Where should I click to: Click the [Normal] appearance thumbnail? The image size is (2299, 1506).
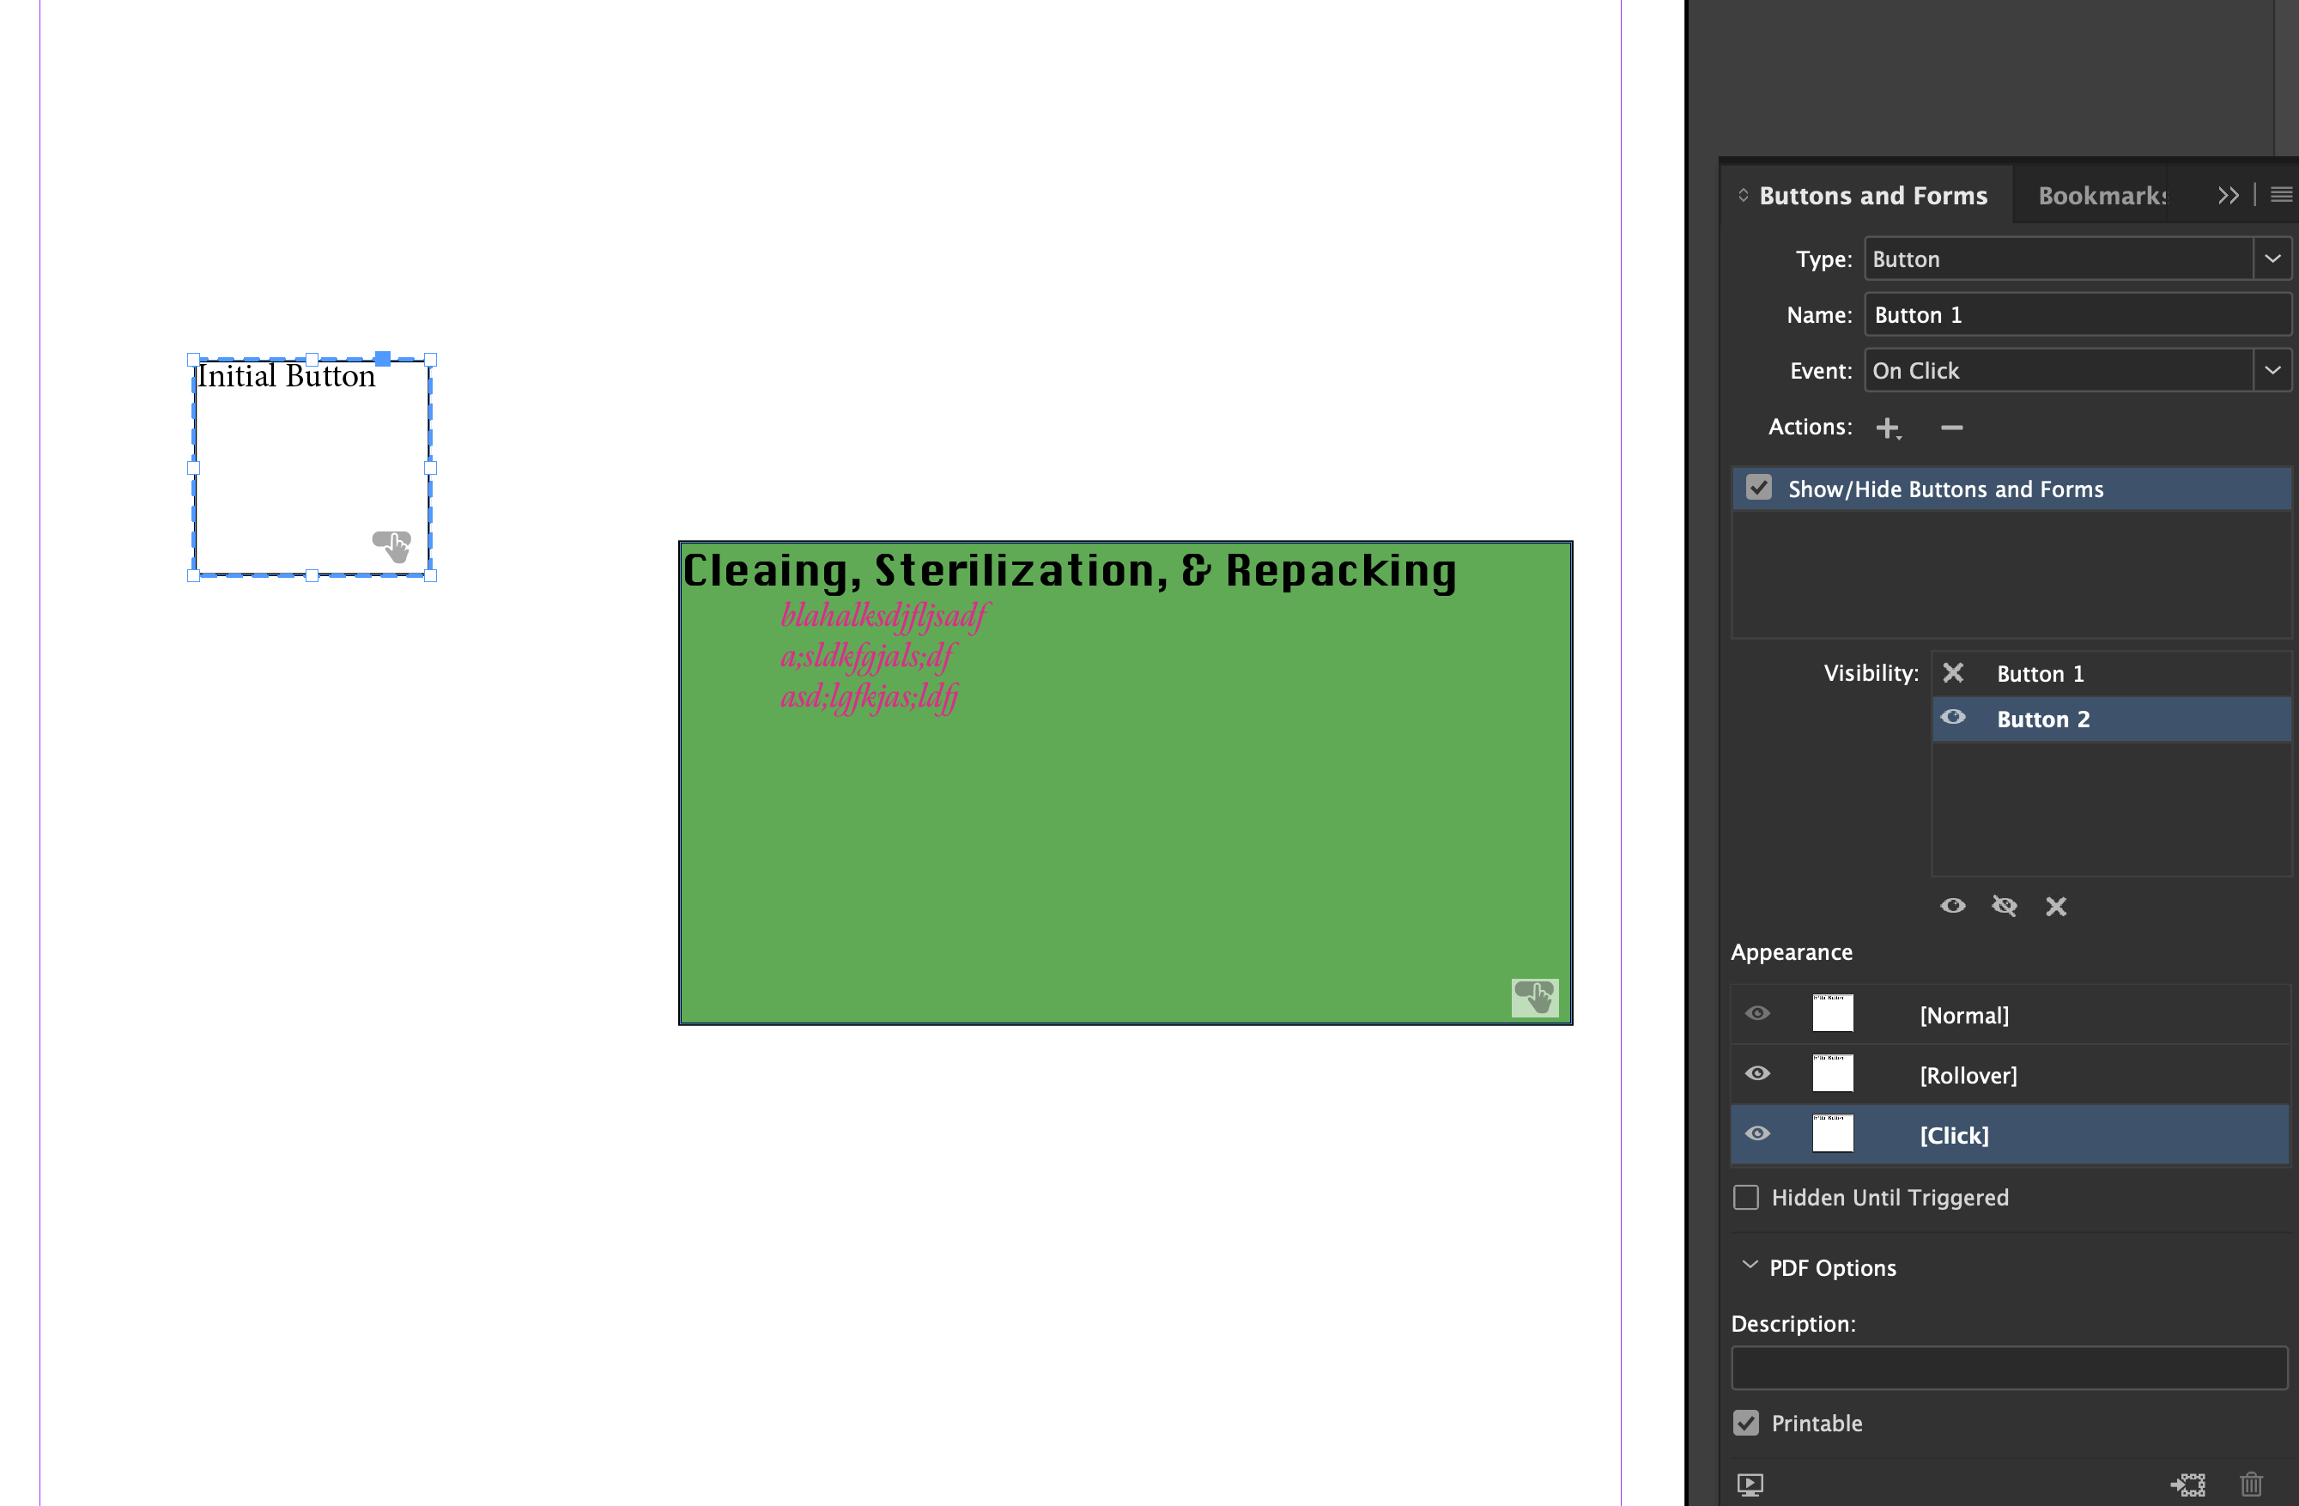point(1833,1013)
